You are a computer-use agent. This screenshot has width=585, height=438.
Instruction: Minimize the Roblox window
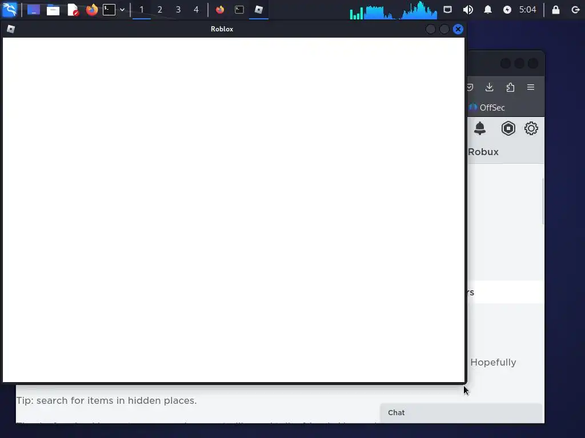click(431, 29)
